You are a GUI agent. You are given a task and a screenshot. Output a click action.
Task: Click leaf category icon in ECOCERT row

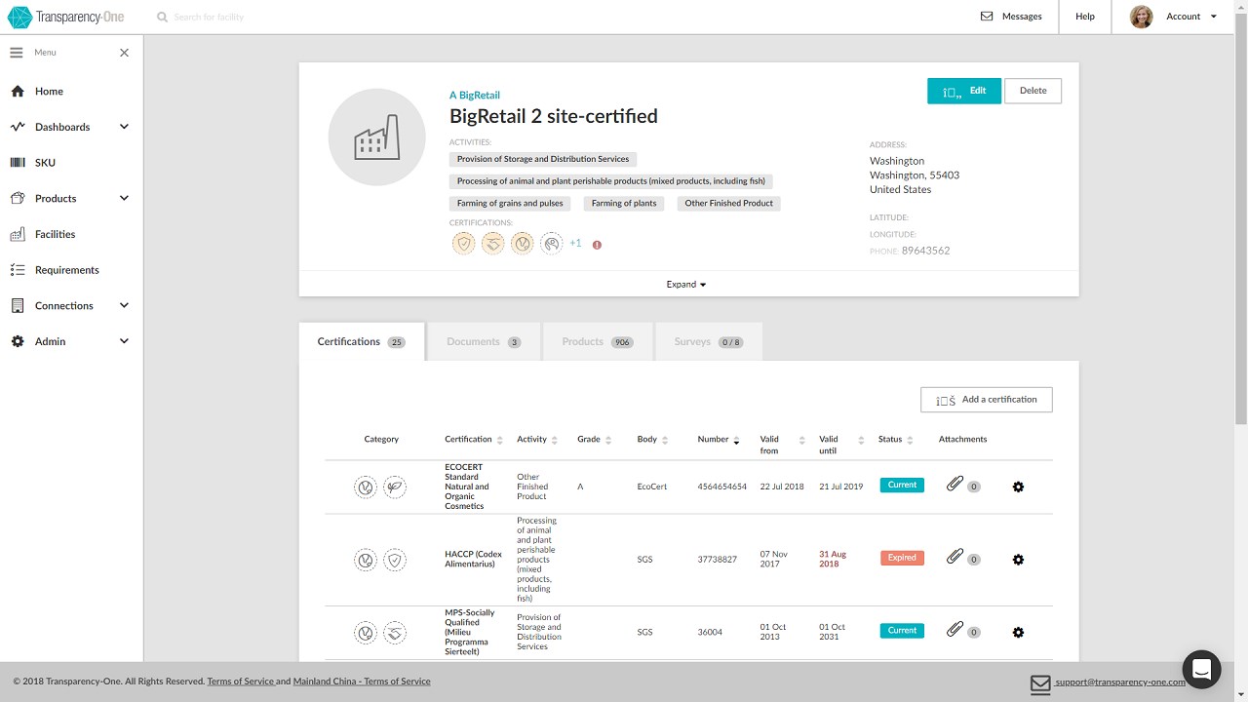point(395,487)
